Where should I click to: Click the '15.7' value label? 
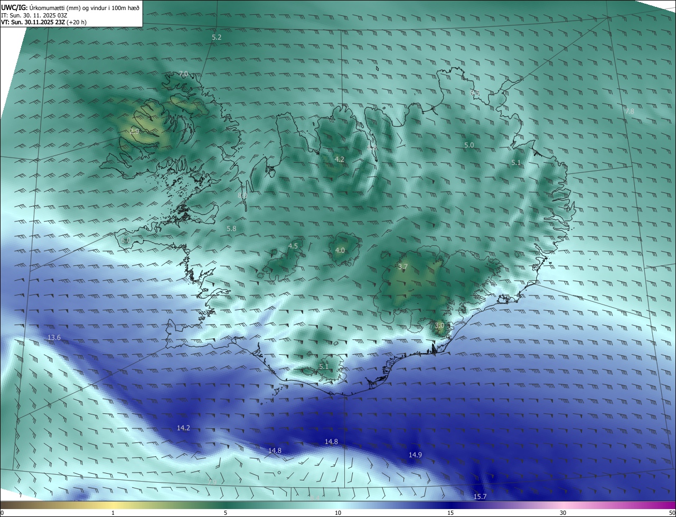point(480,496)
